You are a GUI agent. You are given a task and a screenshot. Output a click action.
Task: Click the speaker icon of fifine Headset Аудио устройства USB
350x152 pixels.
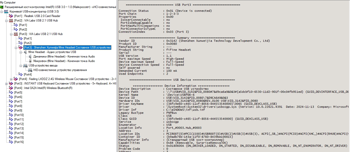pyautogui.click(x=25, y=52)
